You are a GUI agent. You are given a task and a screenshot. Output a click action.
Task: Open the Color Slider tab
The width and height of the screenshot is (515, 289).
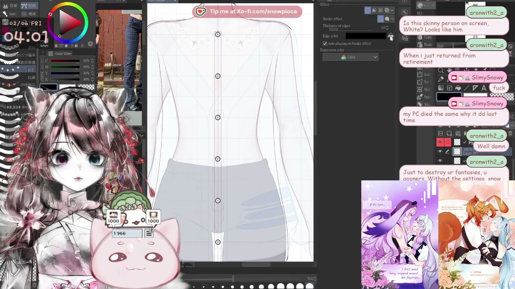click(x=59, y=54)
